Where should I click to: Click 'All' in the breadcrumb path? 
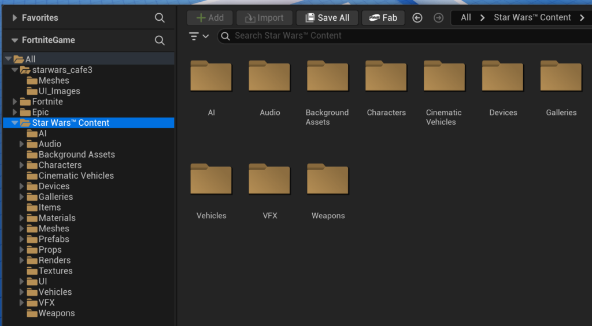(x=465, y=17)
